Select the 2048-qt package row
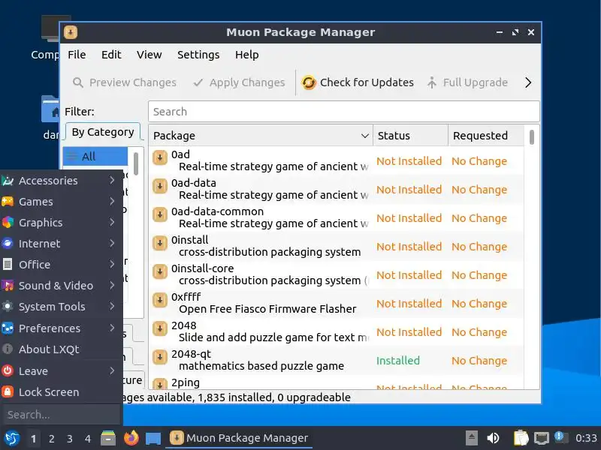 pos(336,360)
